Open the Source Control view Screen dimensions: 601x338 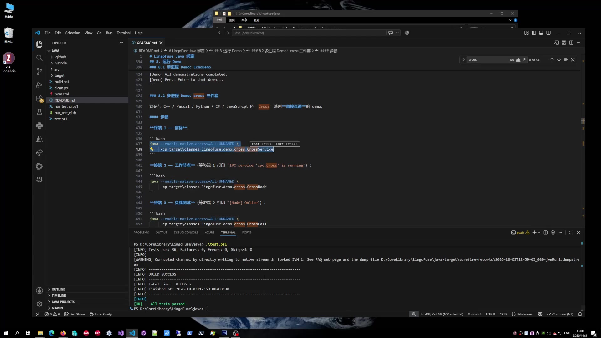click(x=39, y=71)
